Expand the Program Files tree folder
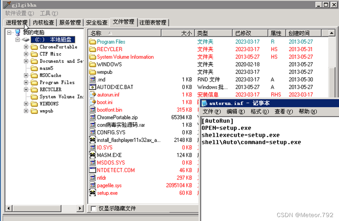The width and height of the screenshot is (339, 221). coord(26,83)
